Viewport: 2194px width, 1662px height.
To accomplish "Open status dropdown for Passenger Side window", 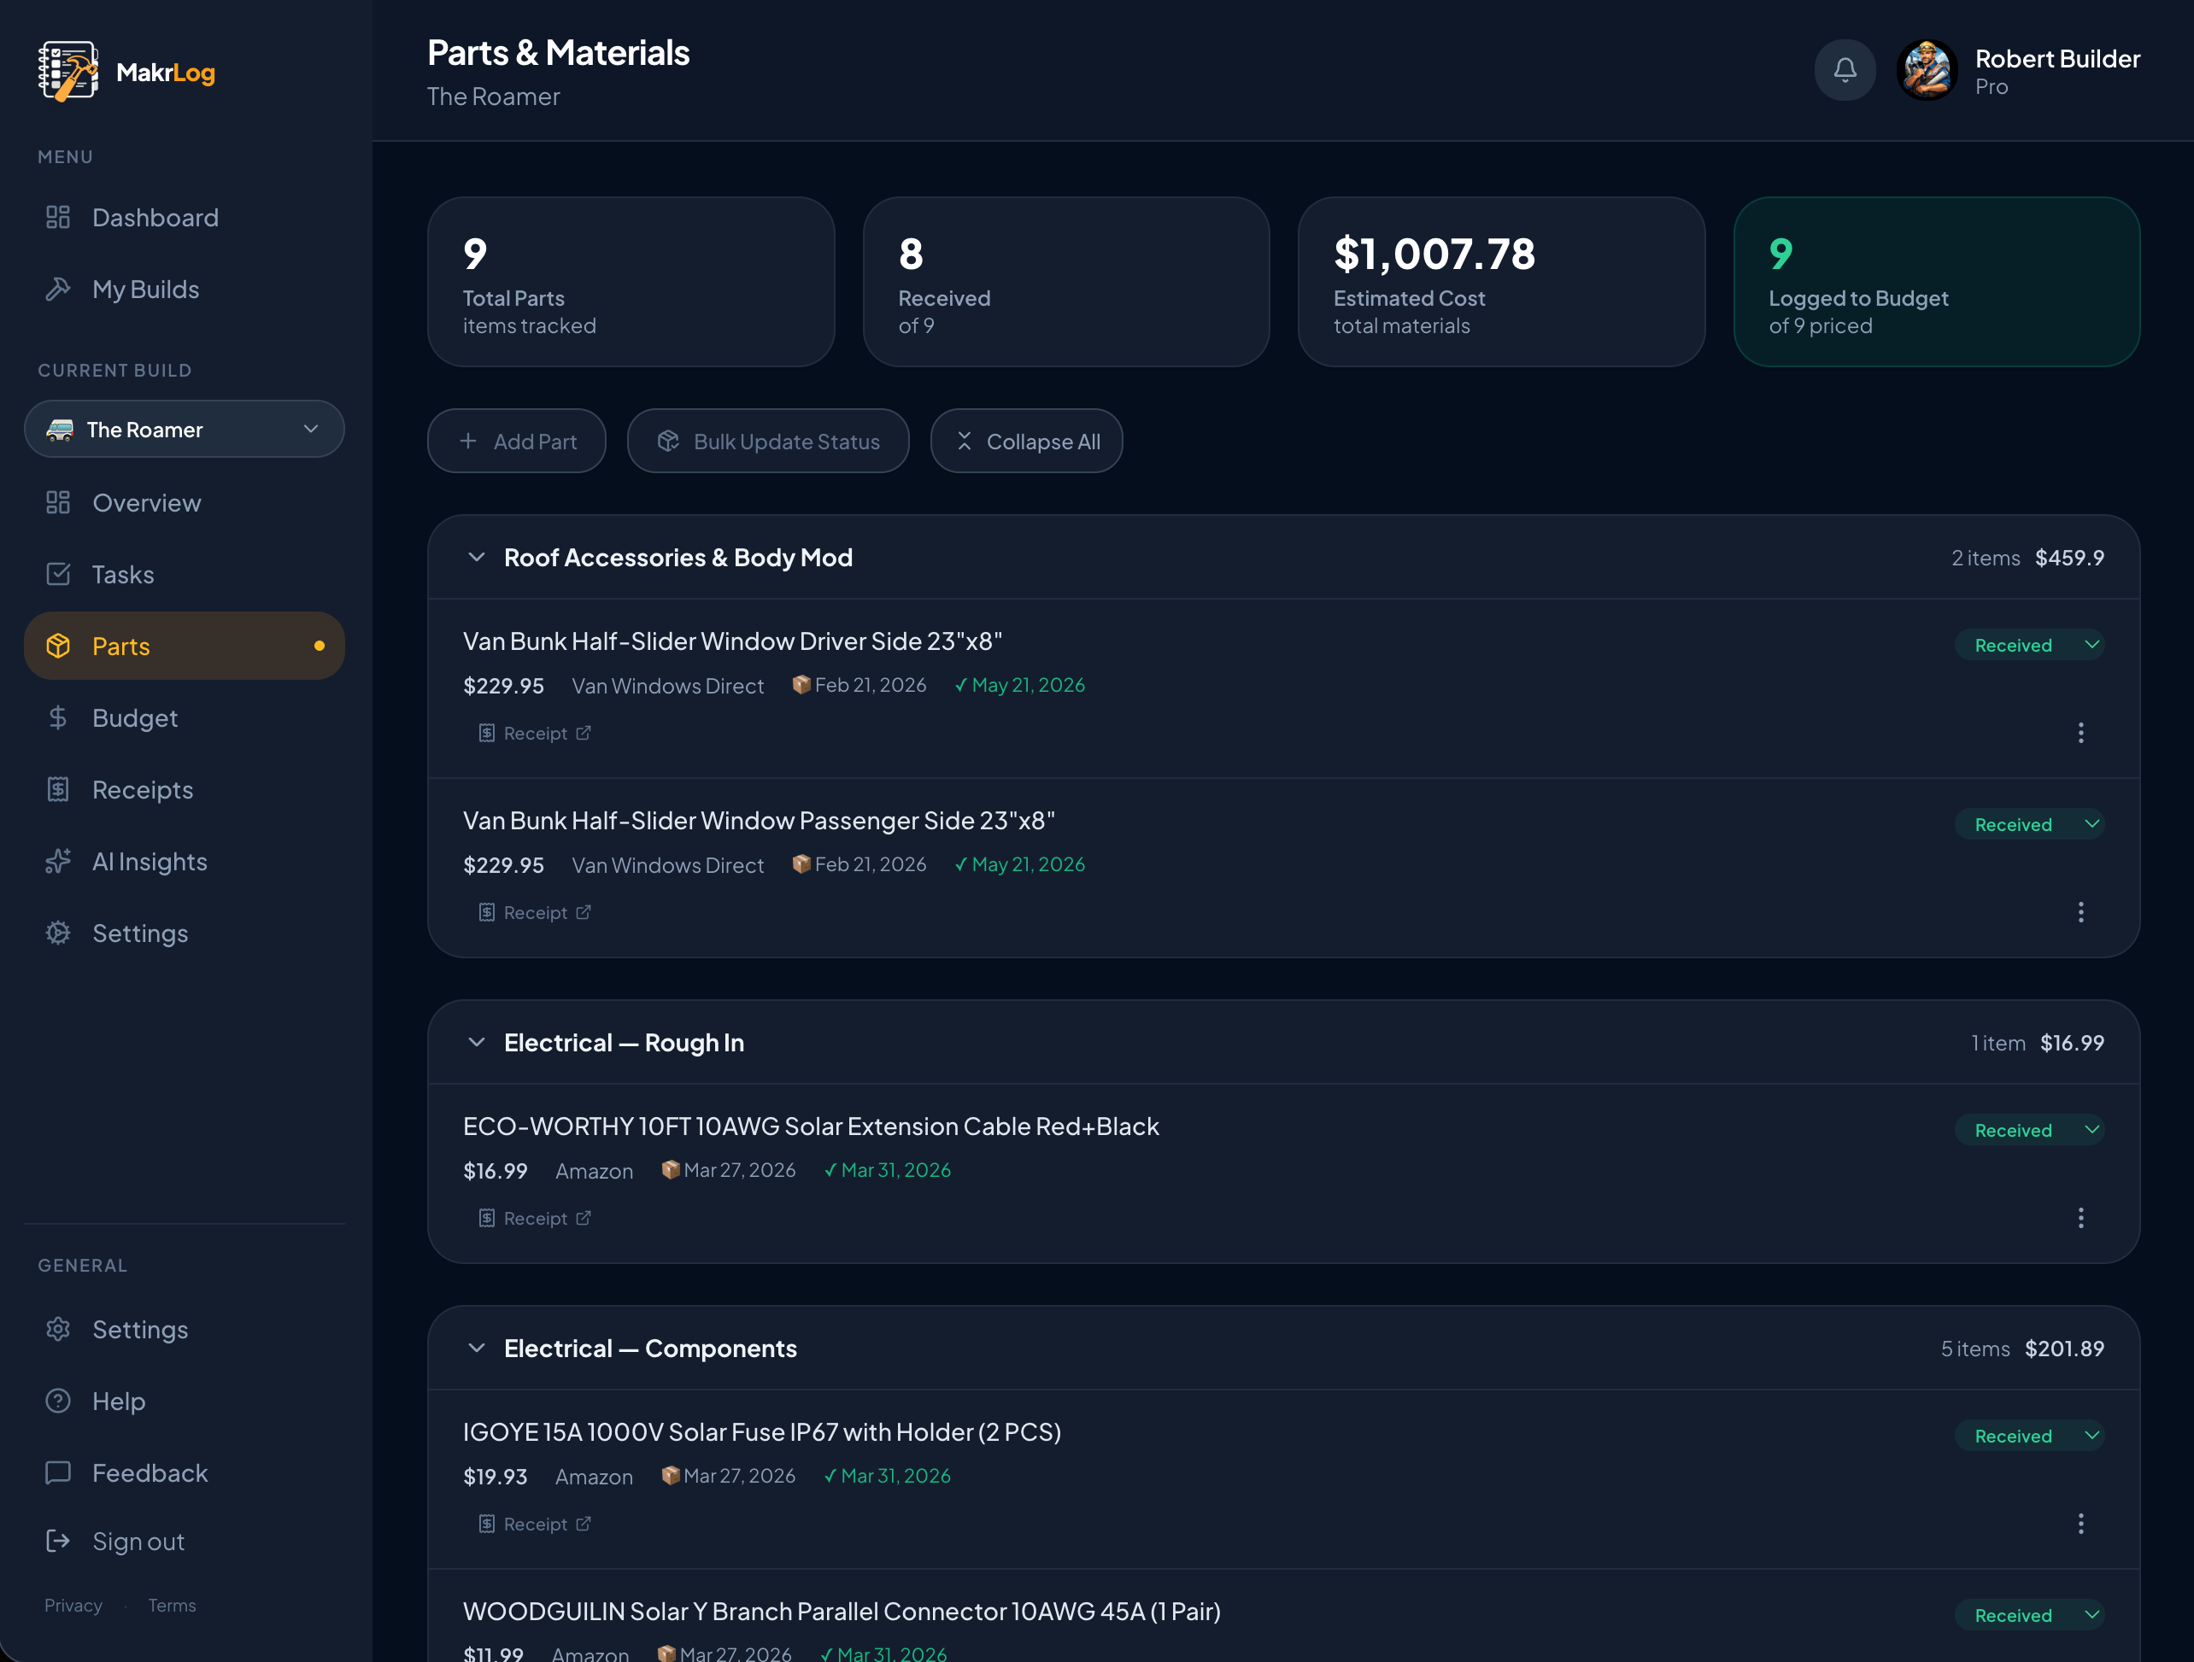I will point(2029,824).
